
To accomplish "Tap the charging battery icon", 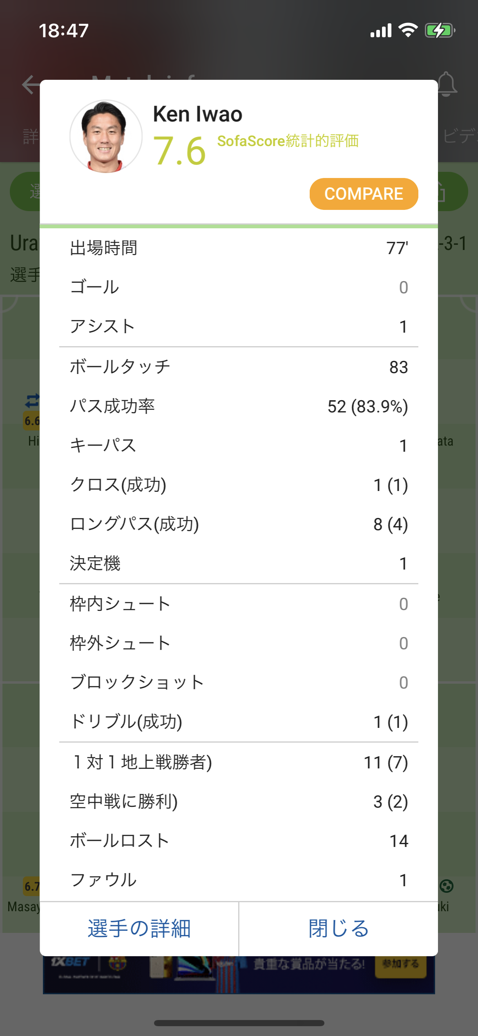I will (440, 30).
